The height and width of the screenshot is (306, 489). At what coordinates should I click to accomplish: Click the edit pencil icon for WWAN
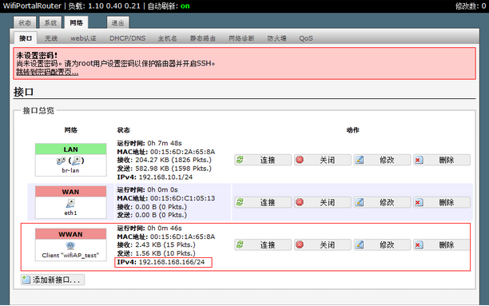click(x=360, y=244)
